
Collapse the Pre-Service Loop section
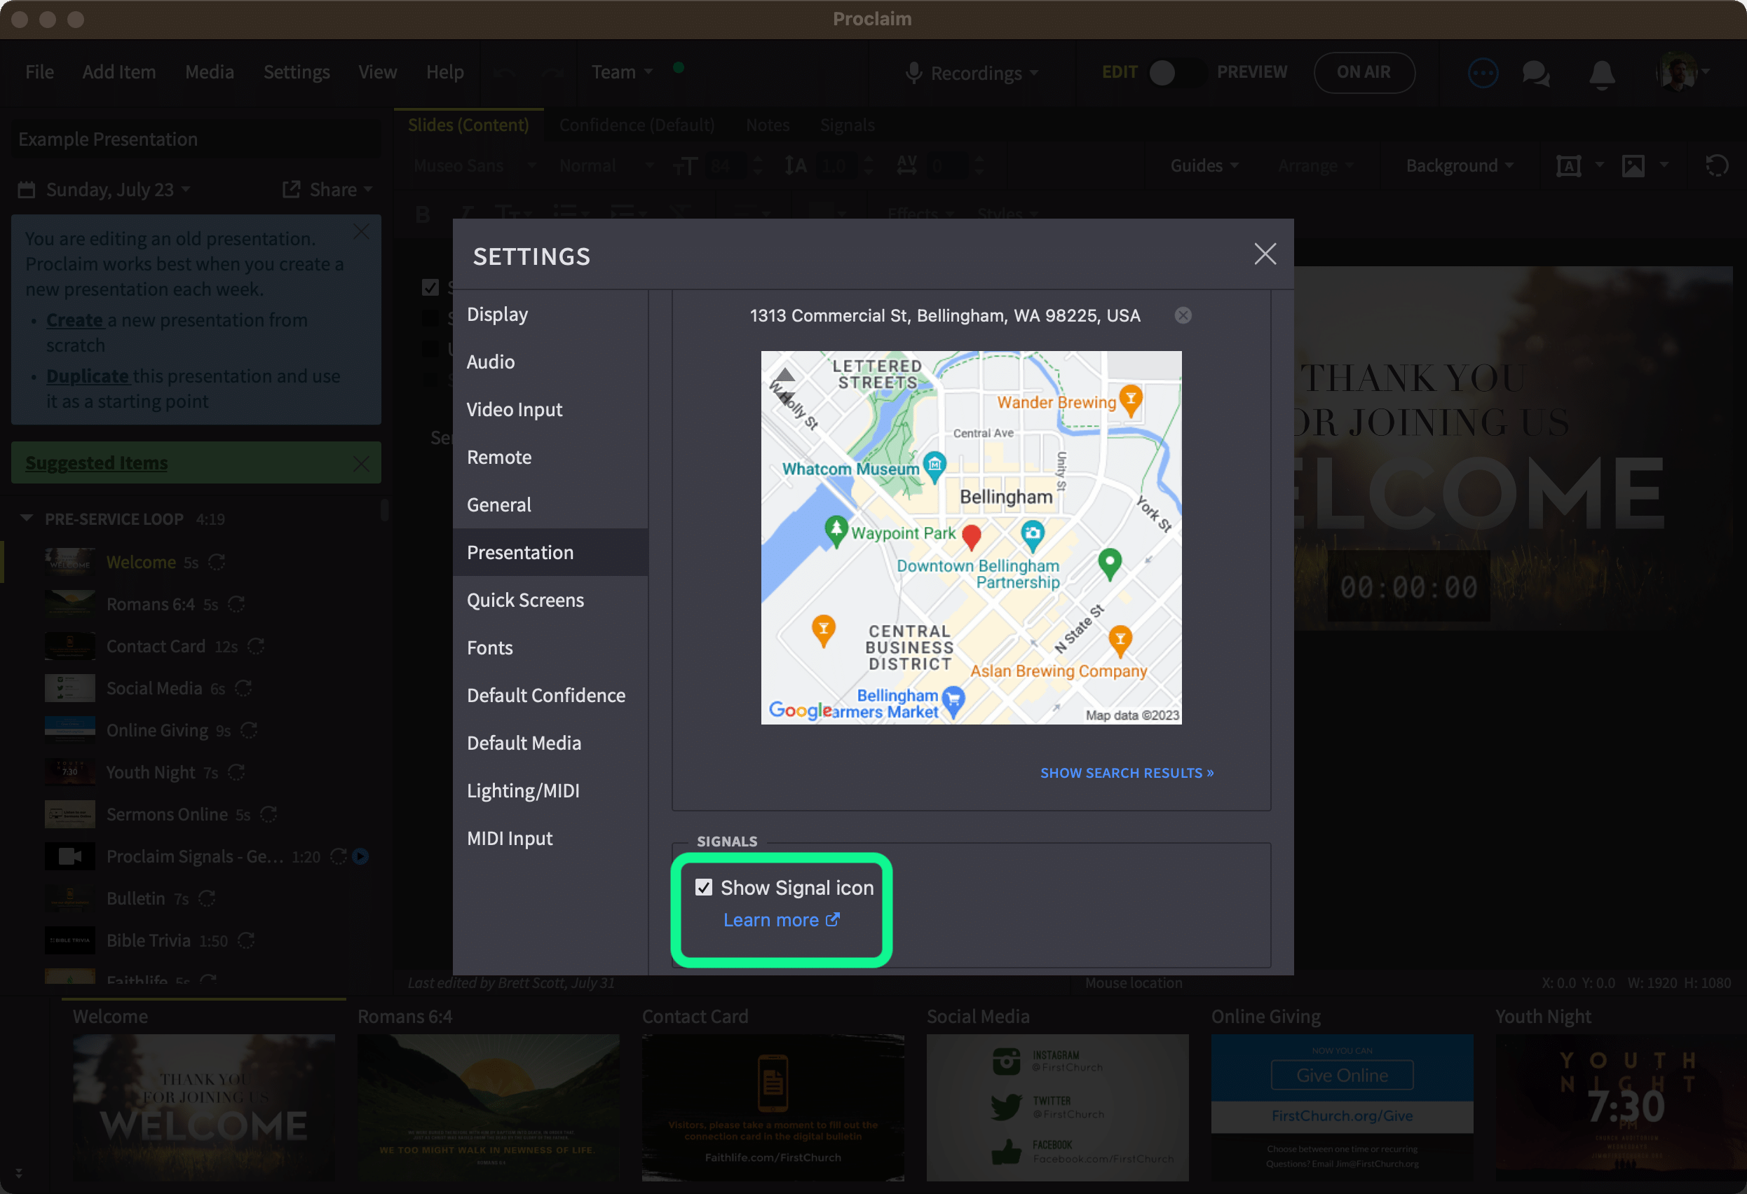[27, 519]
